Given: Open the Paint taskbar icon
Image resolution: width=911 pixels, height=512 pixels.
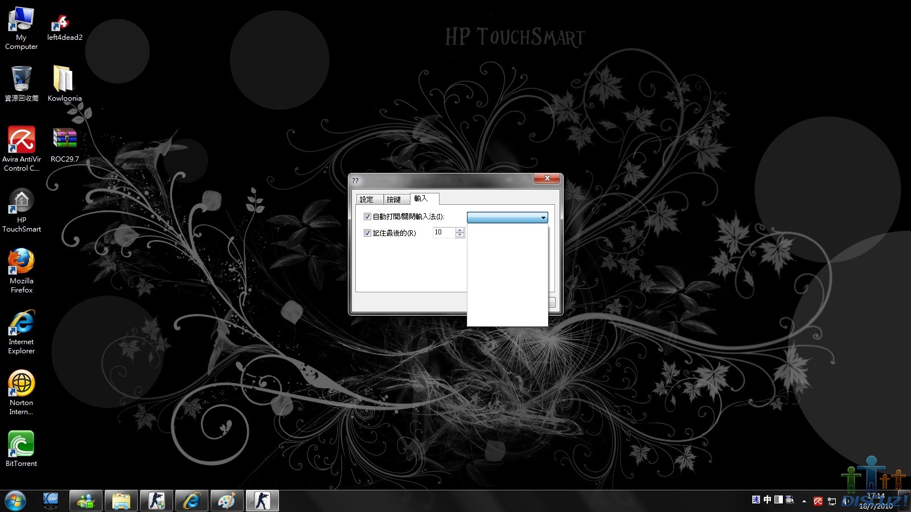Looking at the screenshot, I should coord(227,501).
